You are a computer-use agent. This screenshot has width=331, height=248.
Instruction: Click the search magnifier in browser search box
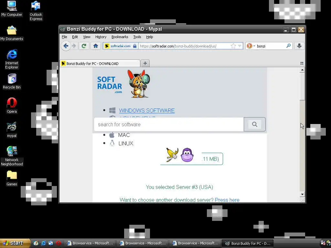click(288, 46)
